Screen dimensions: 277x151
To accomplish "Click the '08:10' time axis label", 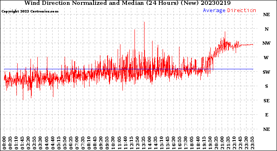I will [x=89, y=143].
